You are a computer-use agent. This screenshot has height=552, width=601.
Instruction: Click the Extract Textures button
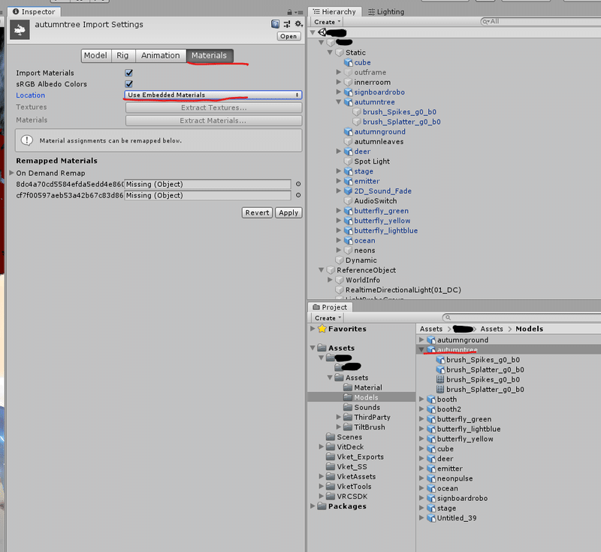click(x=214, y=107)
